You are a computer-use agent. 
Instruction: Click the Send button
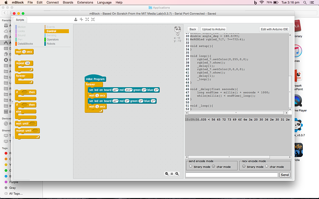[285, 175]
